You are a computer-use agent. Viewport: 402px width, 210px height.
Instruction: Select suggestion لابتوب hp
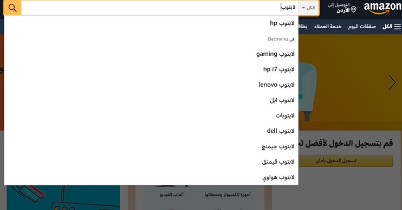(151, 23)
